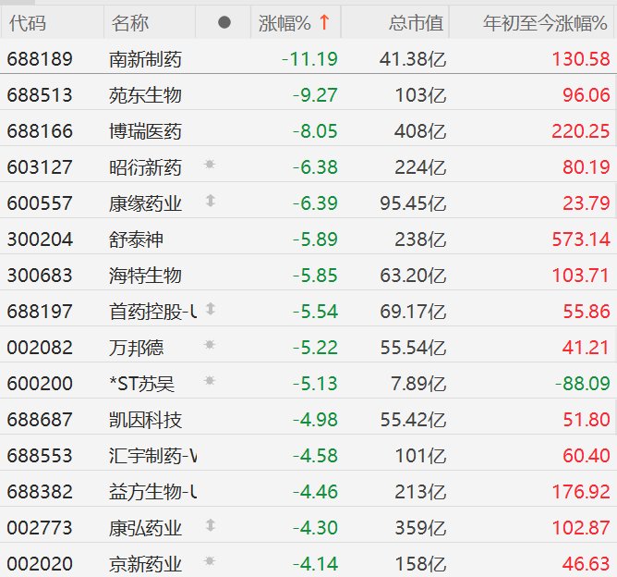Select the 博瑞医药 stock name
The image size is (617, 577).
(x=145, y=131)
